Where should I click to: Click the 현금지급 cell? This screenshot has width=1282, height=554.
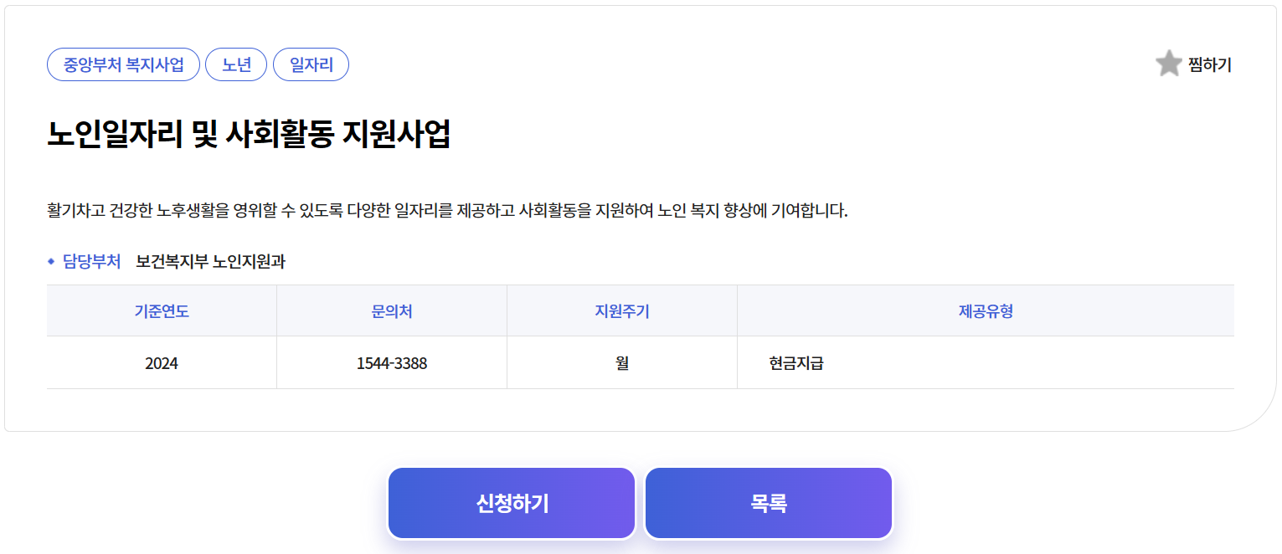coord(986,363)
